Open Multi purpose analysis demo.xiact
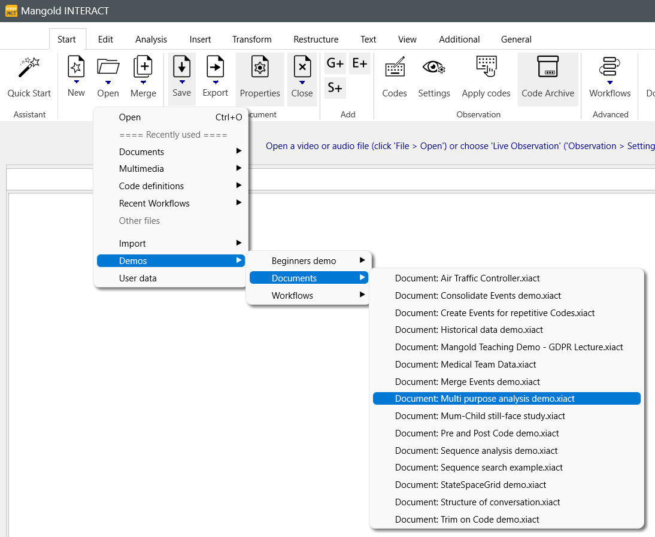The width and height of the screenshot is (655, 537). pos(507,398)
